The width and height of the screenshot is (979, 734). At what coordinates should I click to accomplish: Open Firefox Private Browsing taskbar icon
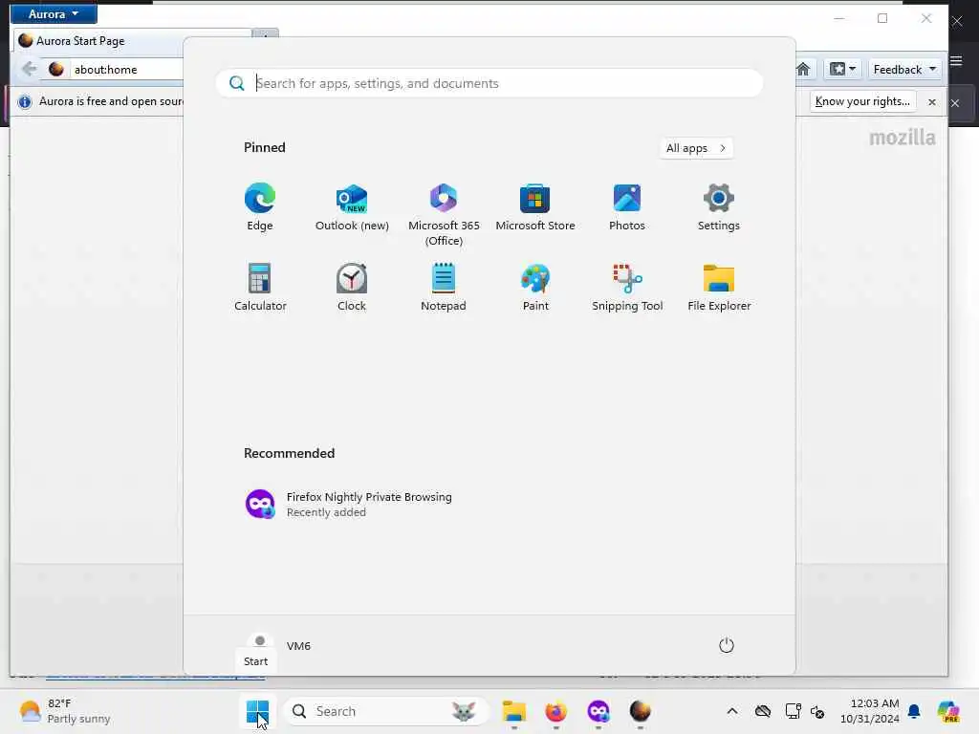tap(598, 711)
